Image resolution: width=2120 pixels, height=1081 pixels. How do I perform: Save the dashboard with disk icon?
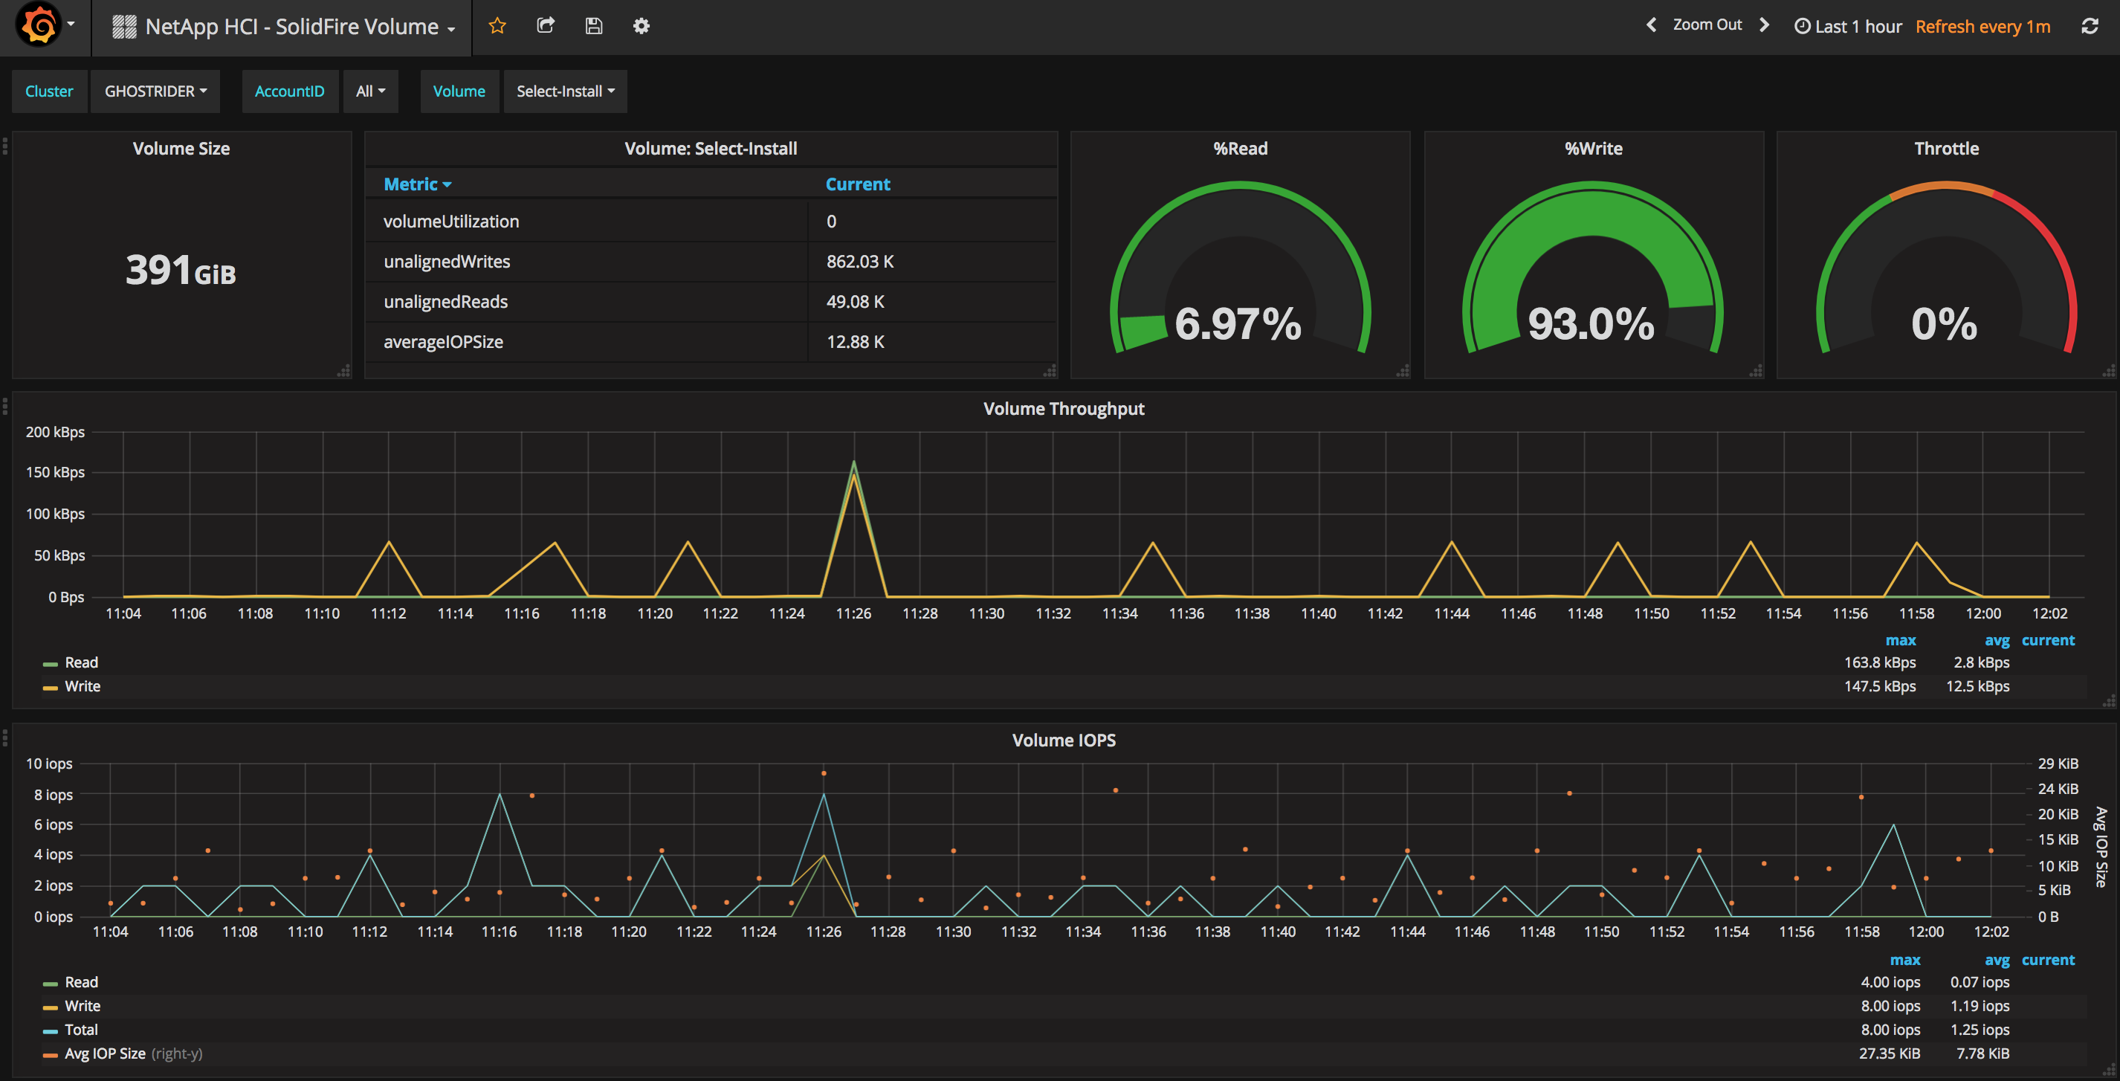point(593,25)
